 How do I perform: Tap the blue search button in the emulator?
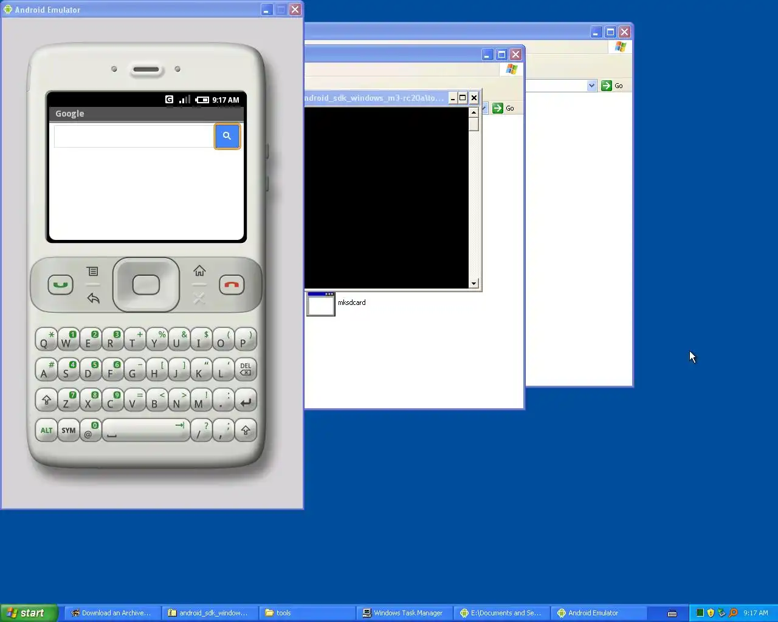pos(227,136)
